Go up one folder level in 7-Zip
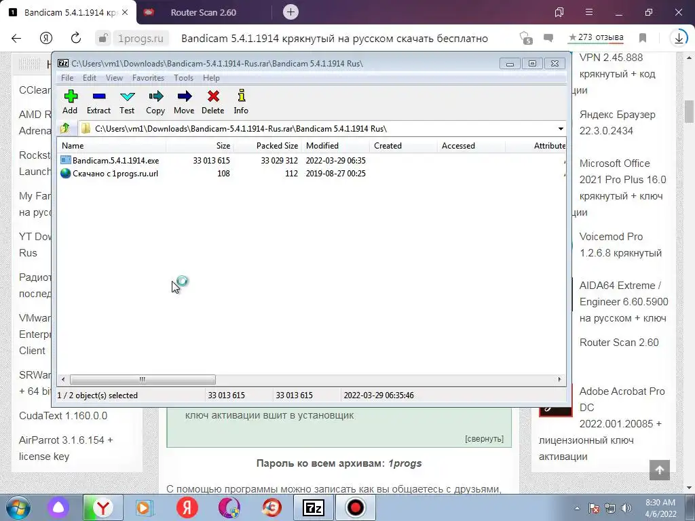The image size is (695, 521). point(65,128)
